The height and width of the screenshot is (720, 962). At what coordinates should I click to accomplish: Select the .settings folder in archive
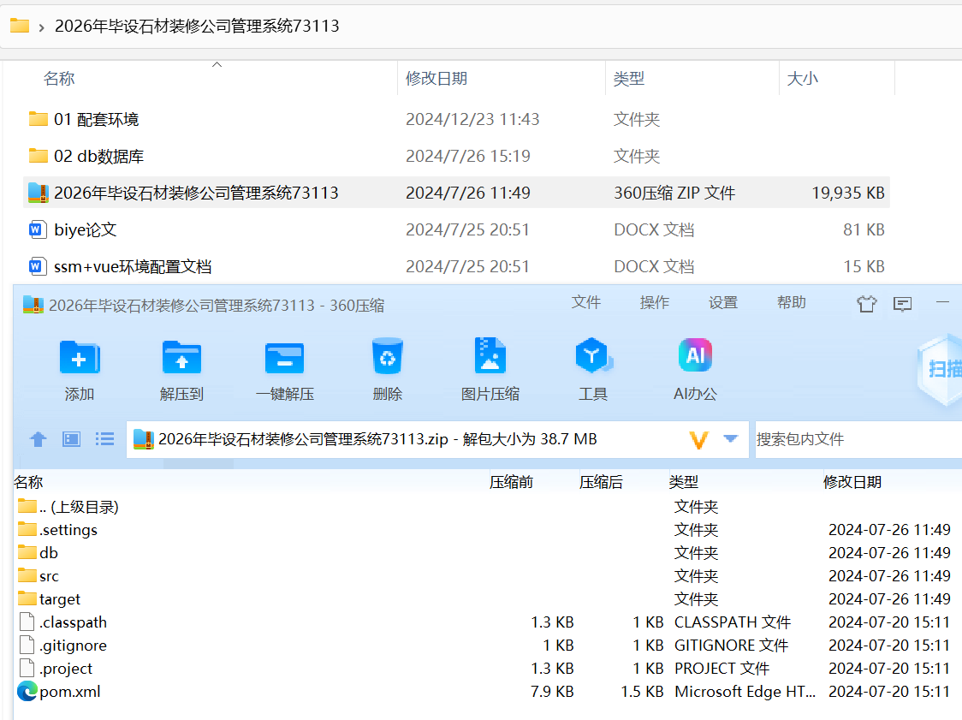[57, 530]
